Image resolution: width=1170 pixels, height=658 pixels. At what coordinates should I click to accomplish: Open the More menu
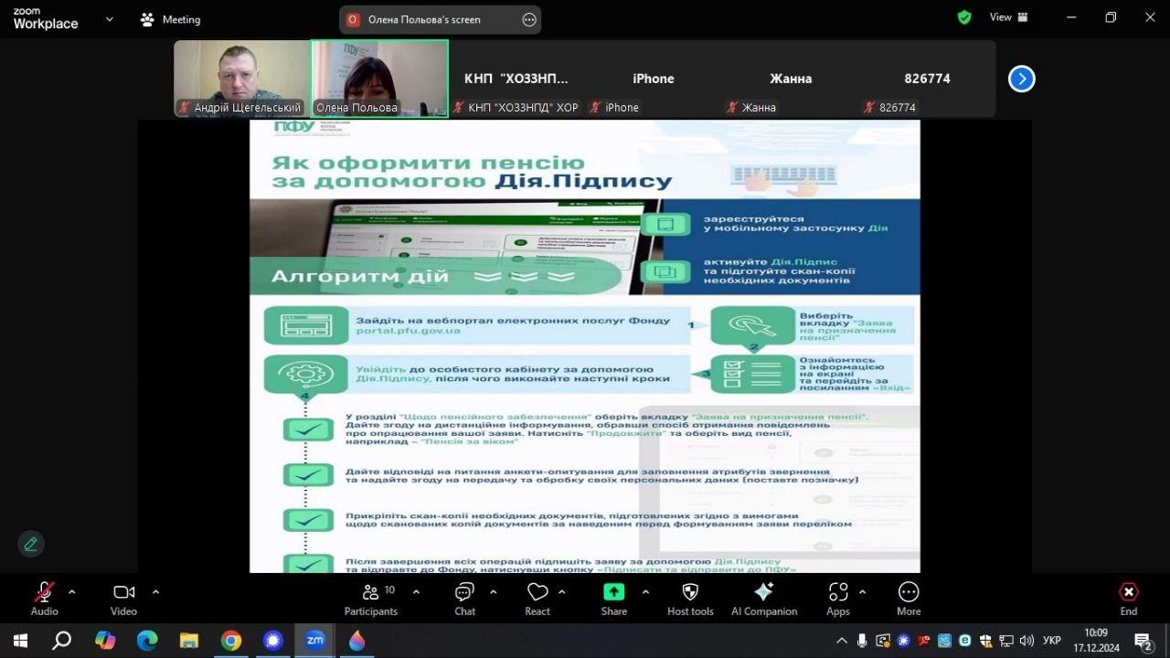tap(909, 599)
